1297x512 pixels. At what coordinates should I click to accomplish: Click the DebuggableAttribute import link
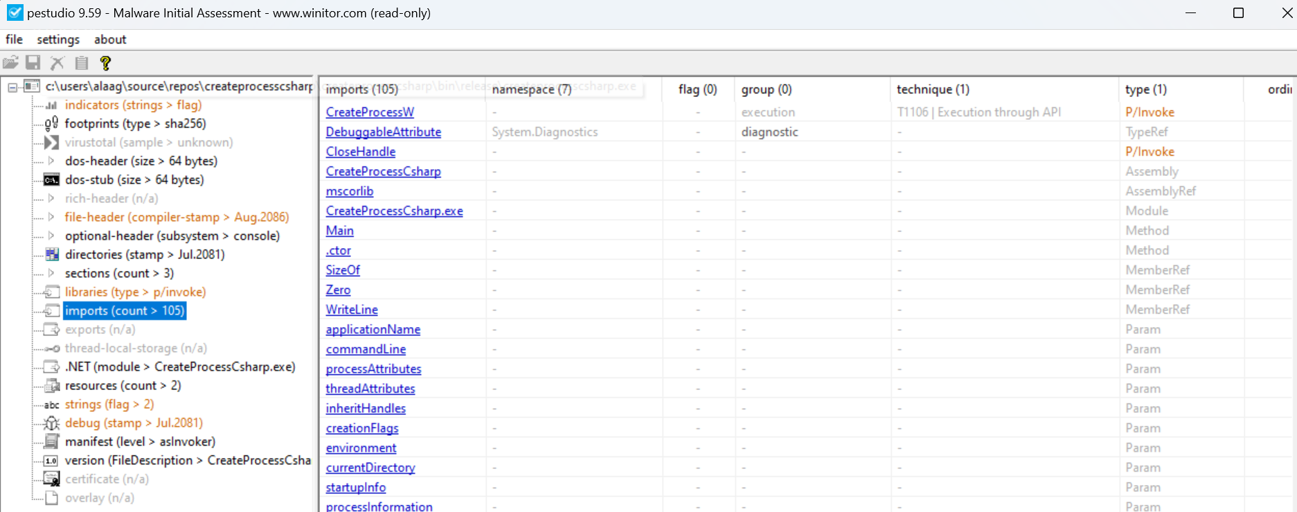pos(383,132)
